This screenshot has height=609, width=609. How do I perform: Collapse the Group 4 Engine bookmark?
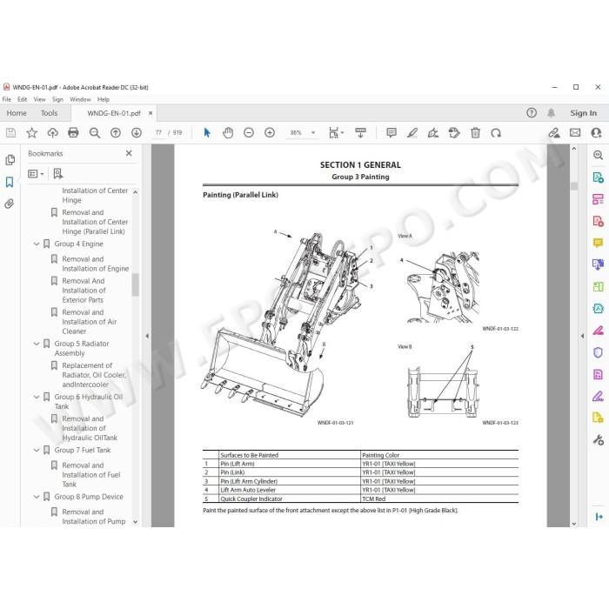(x=37, y=244)
